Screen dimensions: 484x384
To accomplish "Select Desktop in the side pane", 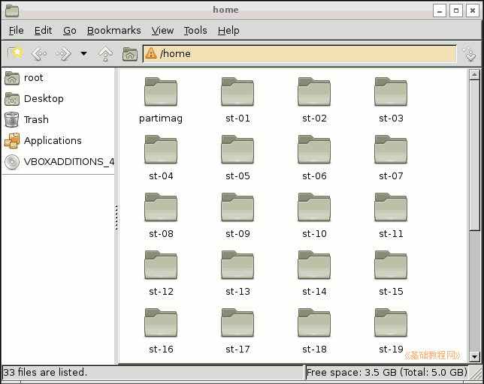I will (59, 99).
